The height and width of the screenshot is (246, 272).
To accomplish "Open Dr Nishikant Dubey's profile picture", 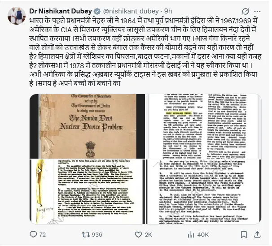I will (x=17, y=16).
